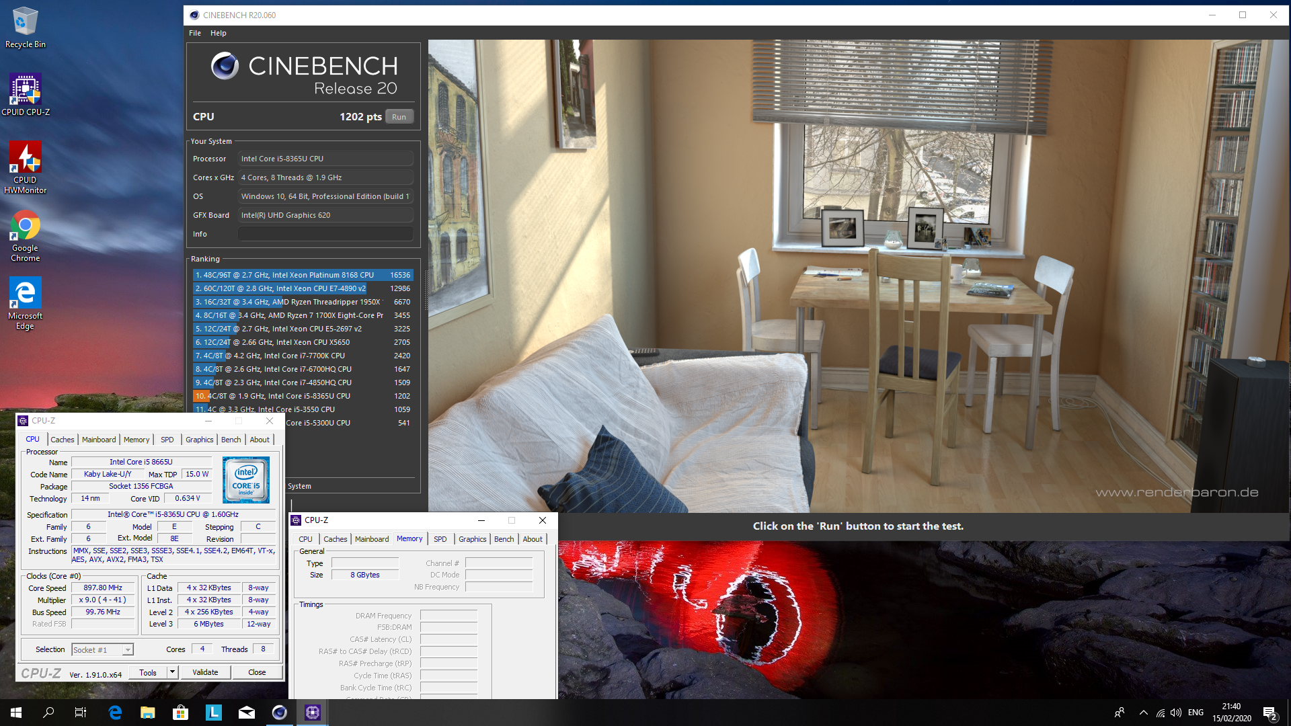Open volume speaker tray icon
The height and width of the screenshot is (726, 1291).
(x=1176, y=713)
